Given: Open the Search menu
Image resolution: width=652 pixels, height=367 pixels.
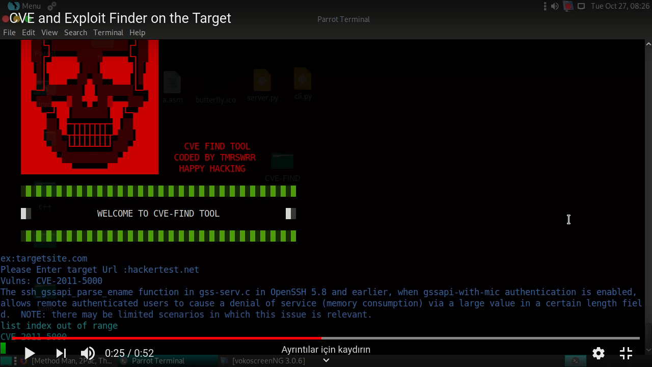Looking at the screenshot, I should (x=75, y=32).
